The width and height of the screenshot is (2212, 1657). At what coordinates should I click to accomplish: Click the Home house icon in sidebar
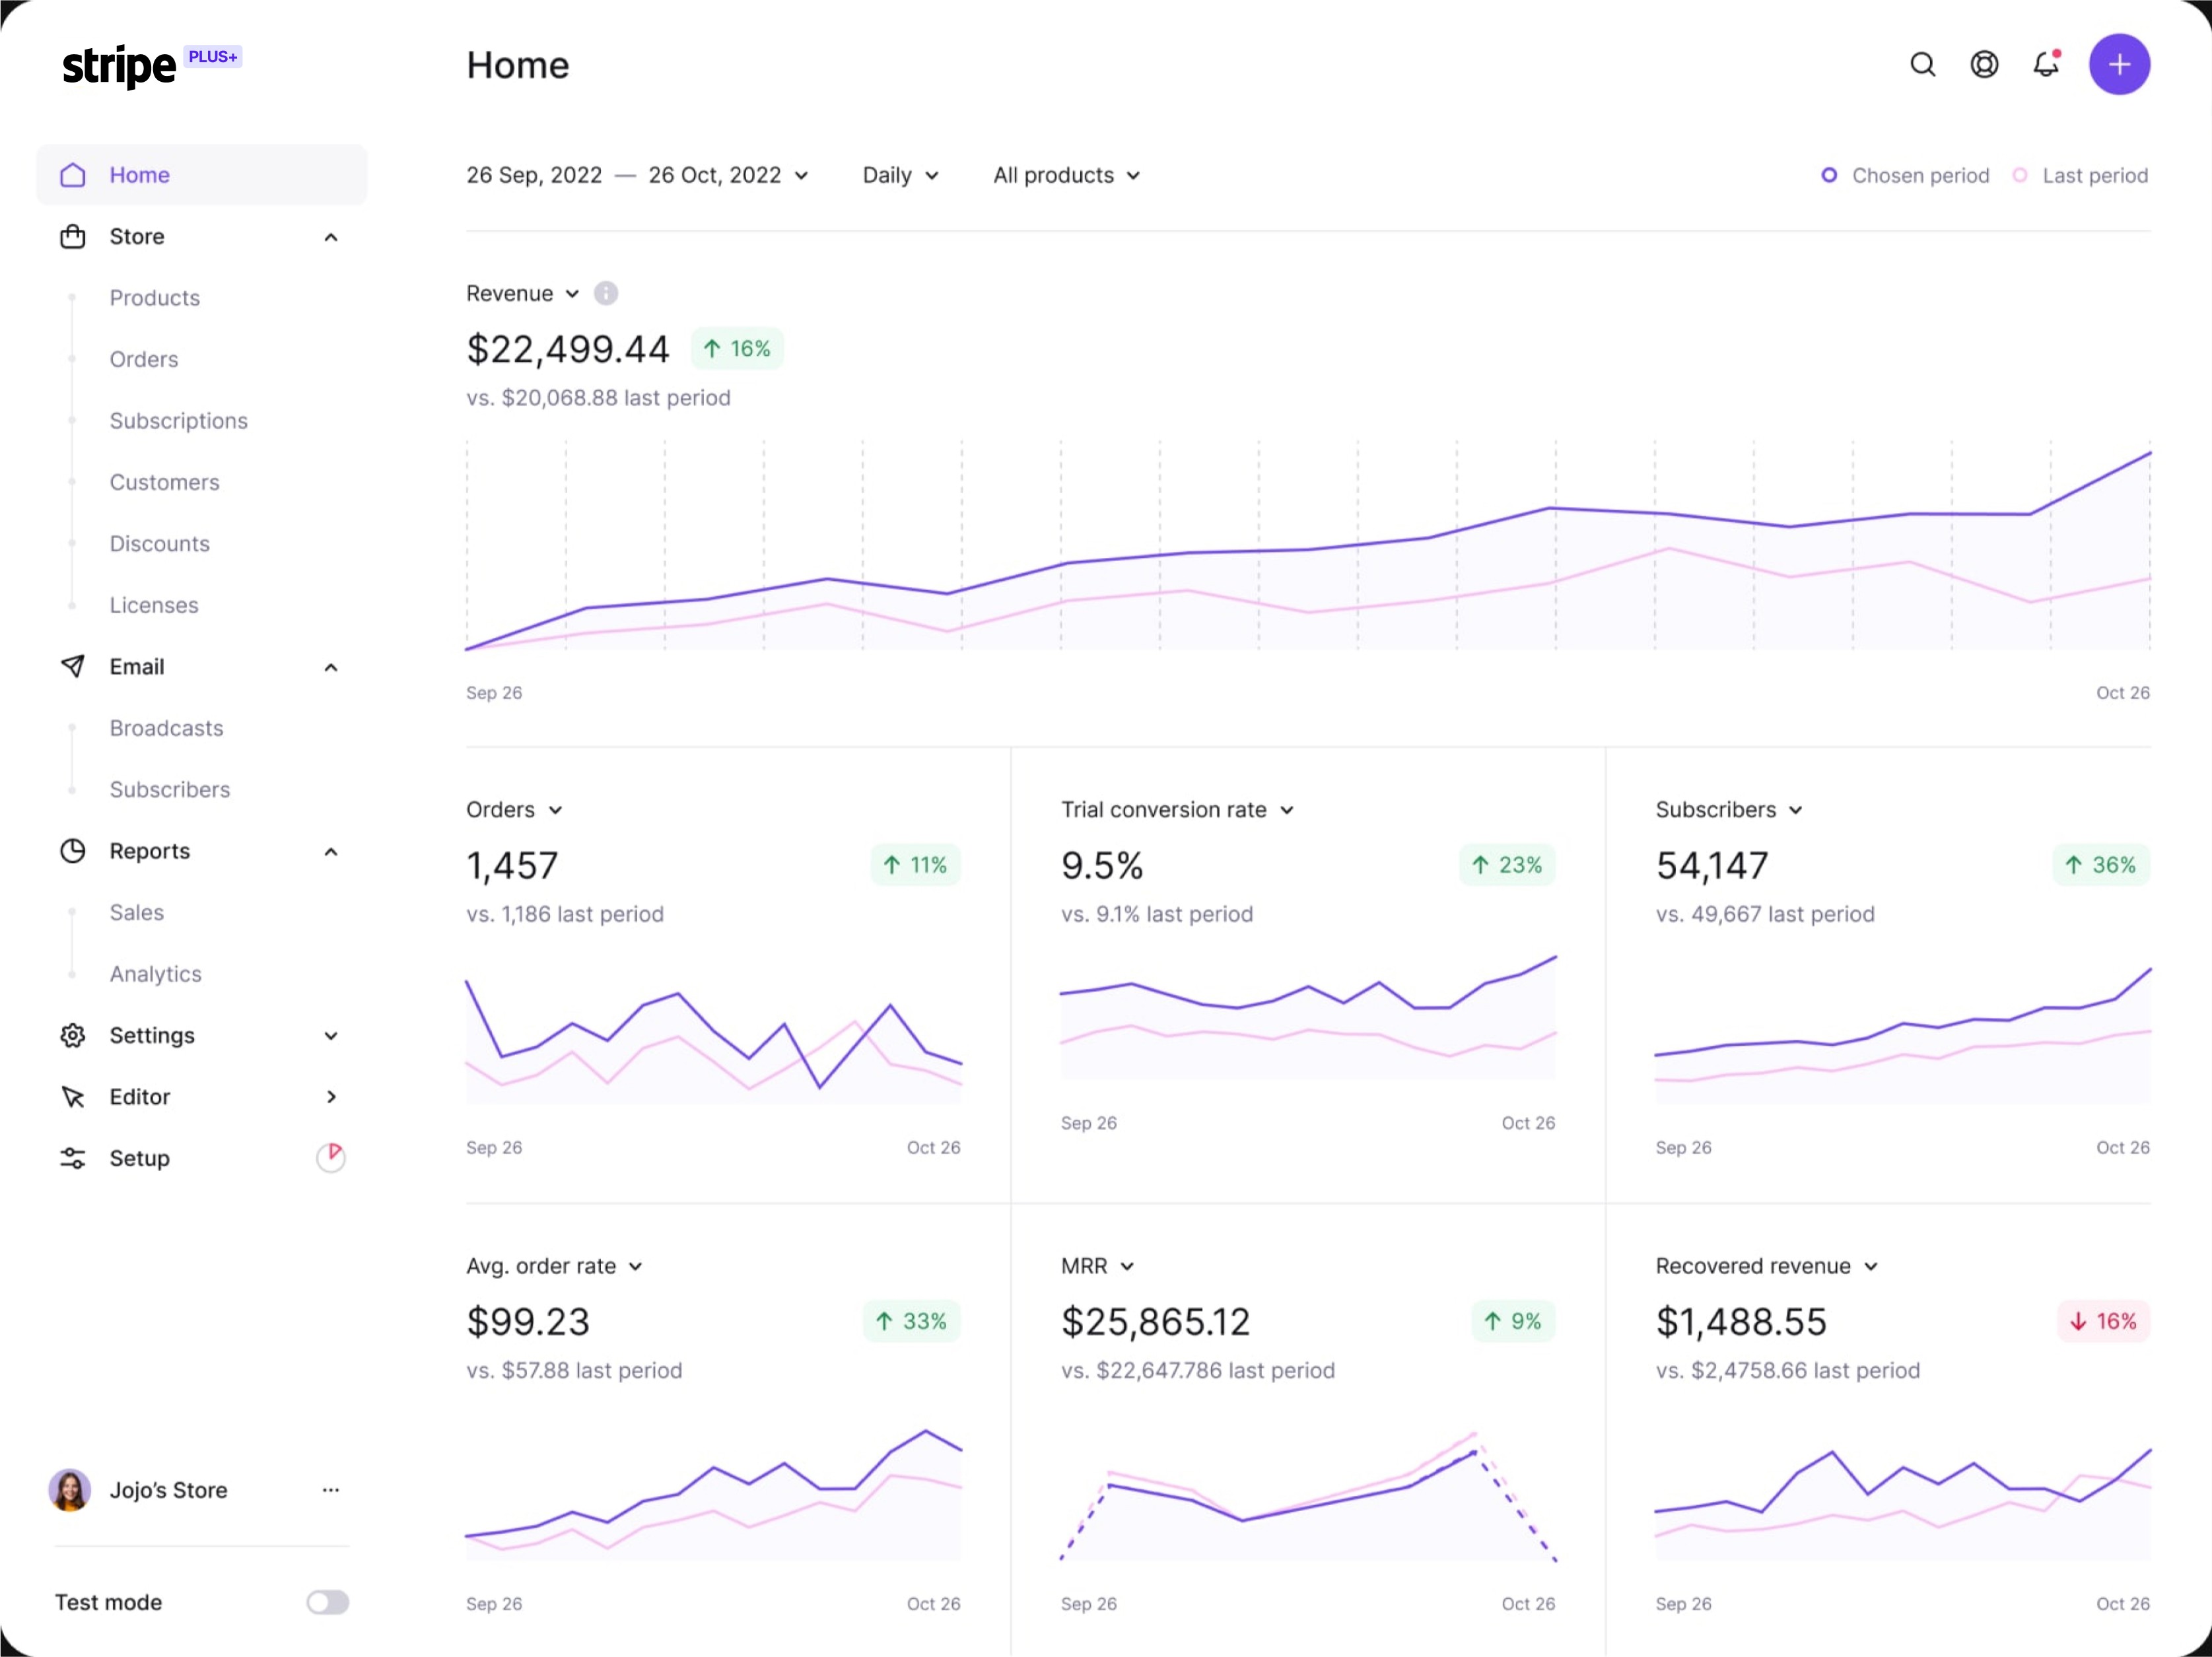[73, 175]
